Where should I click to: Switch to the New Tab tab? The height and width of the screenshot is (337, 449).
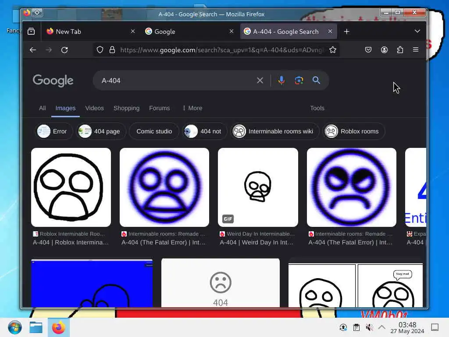coord(90,31)
